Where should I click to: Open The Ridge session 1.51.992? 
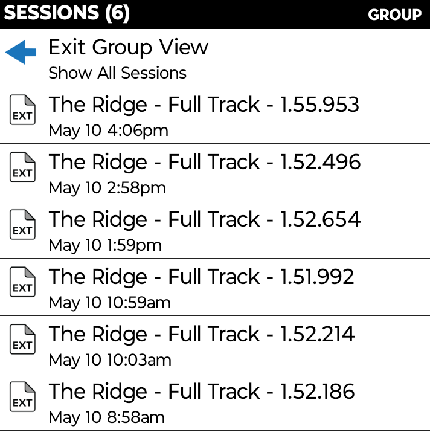pos(215,287)
